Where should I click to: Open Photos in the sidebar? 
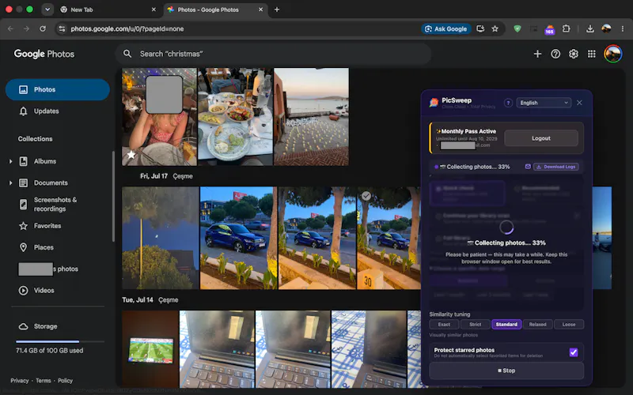57,89
